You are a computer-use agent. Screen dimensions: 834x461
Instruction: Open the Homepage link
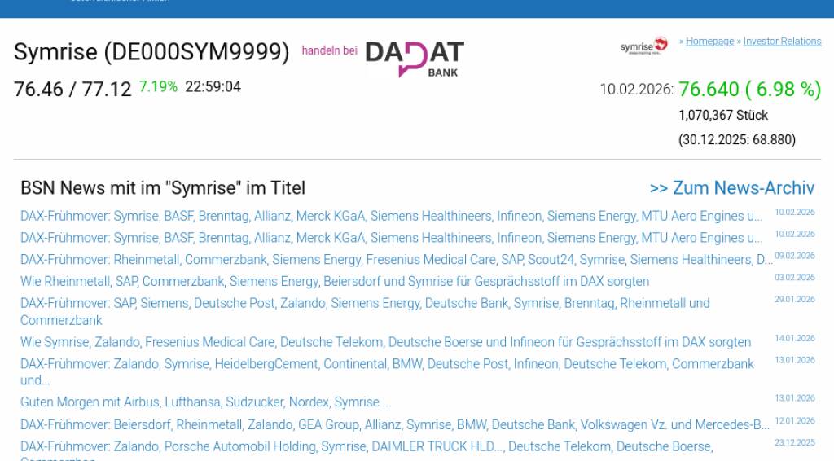pos(709,42)
